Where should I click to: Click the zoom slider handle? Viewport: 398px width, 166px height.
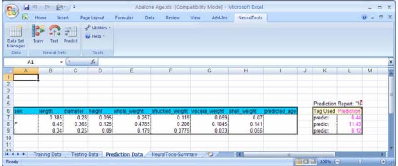coord(360,161)
